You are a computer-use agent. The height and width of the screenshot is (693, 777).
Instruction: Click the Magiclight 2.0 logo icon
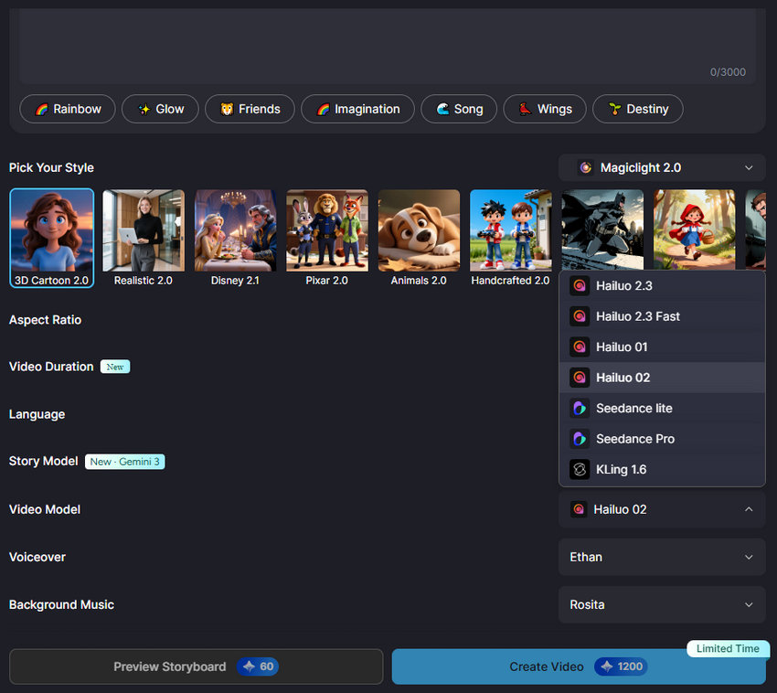click(x=586, y=168)
